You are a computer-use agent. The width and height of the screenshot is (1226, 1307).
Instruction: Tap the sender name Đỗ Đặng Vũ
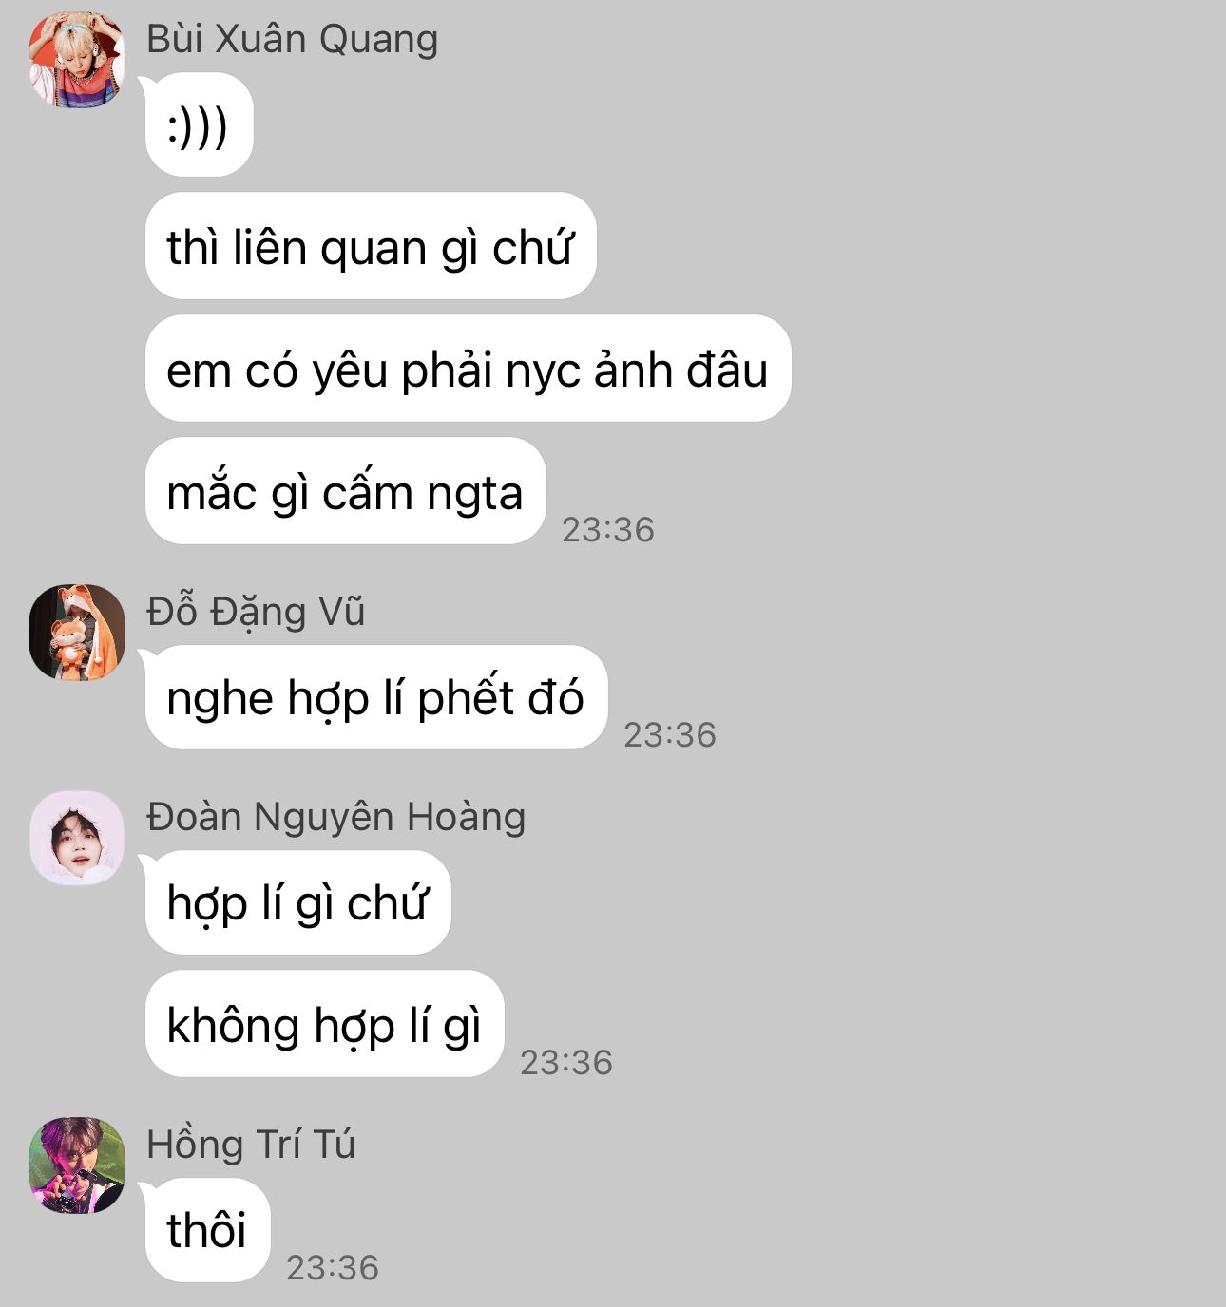[x=256, y=612]
